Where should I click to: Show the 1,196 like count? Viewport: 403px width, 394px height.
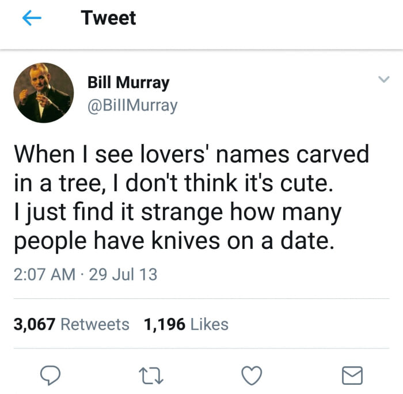(x=165, y=324)
